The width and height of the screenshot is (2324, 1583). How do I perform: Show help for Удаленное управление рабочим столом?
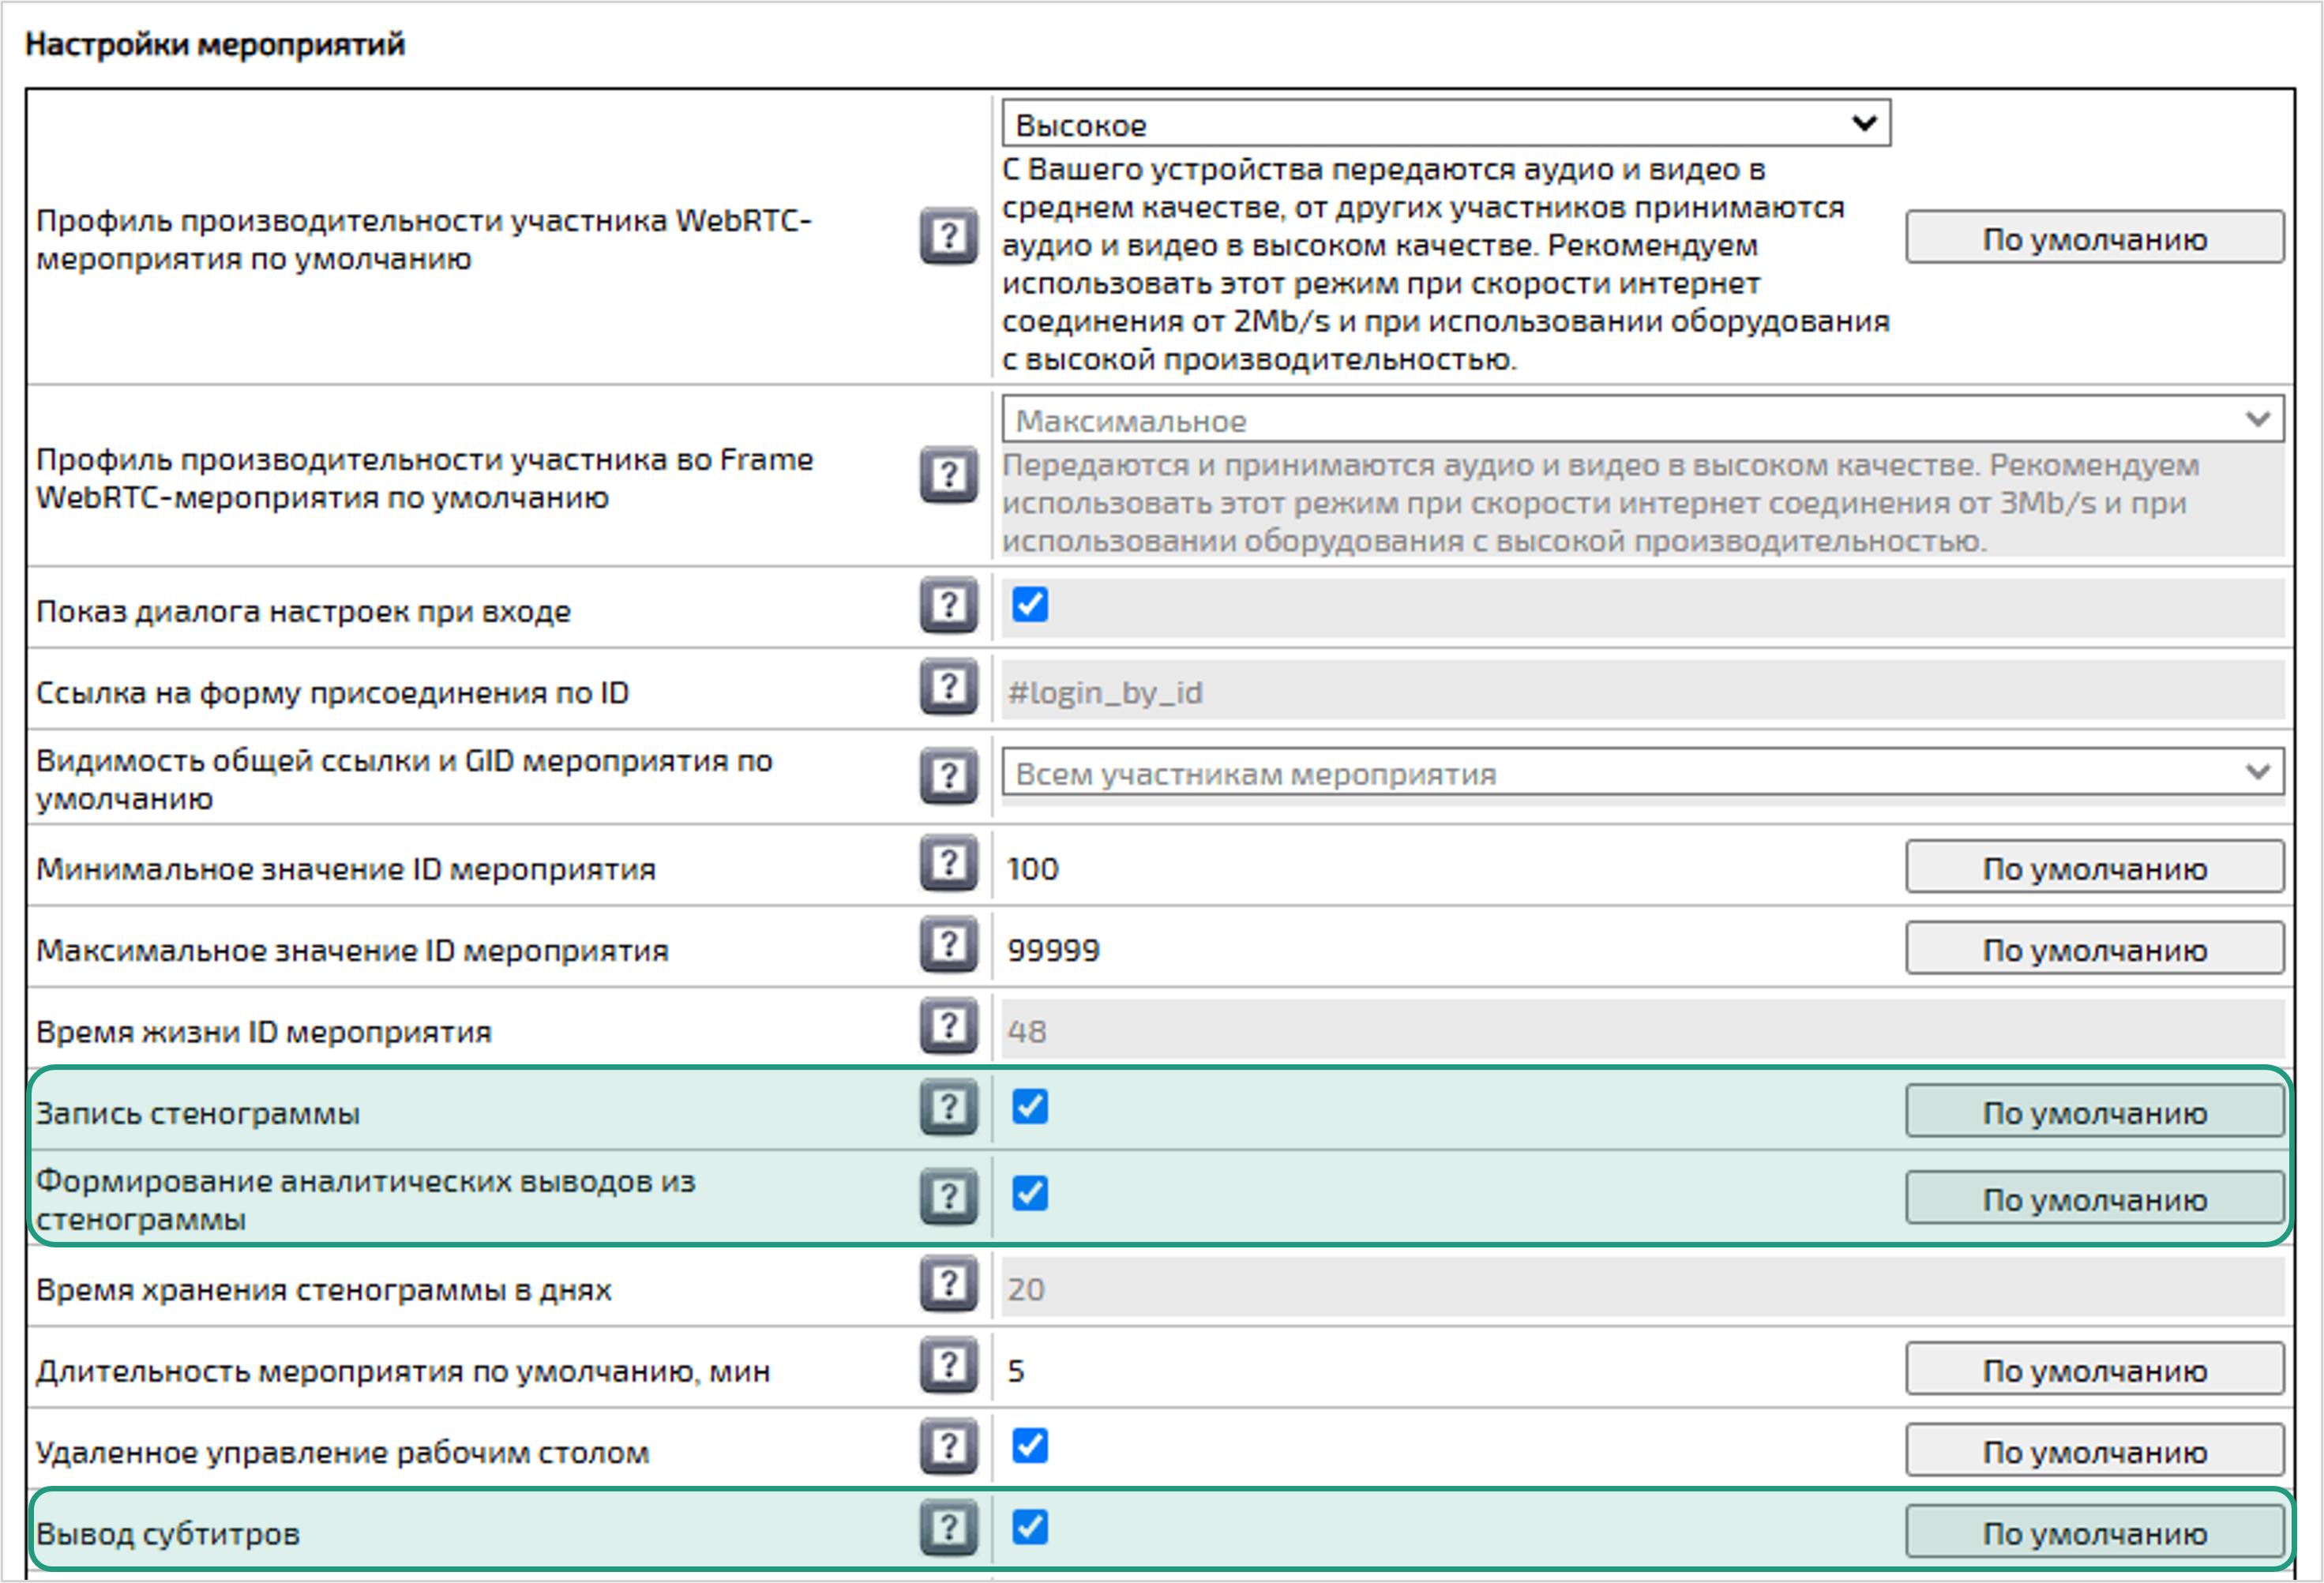948,1447
